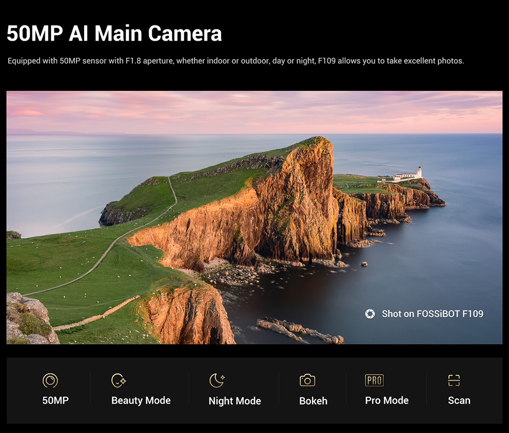Click the Bokeh camera icon
Image resolution: width=509 pixels, height=433 pixels.
click(x=307, y=380)
